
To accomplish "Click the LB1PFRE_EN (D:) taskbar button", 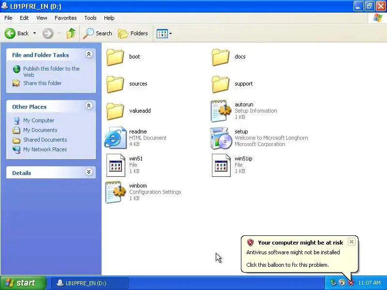I will 90,283.
